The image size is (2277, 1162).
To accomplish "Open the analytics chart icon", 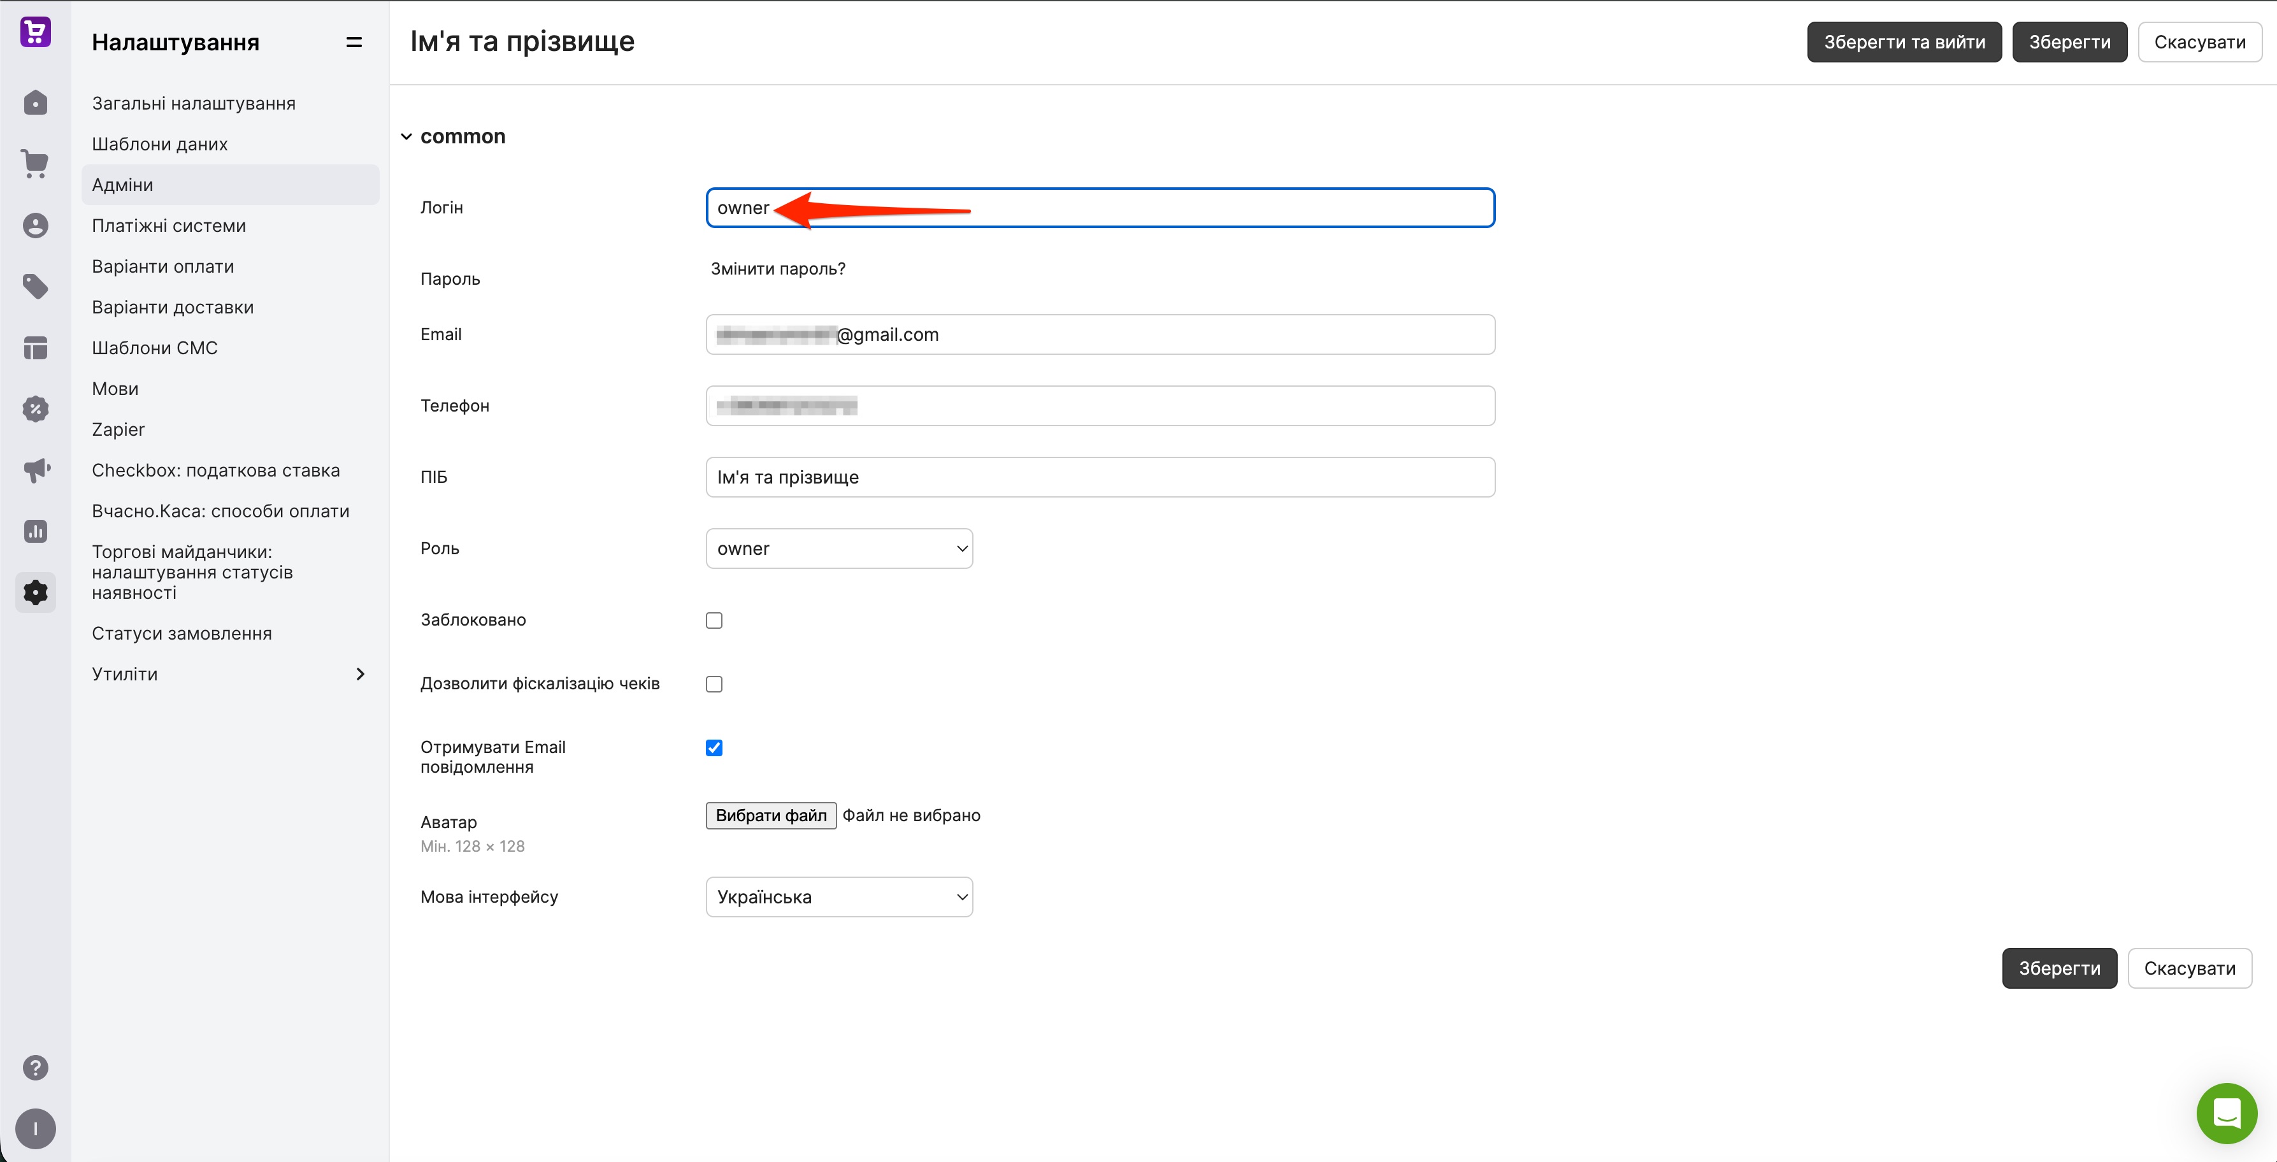I will pos(35,531).
